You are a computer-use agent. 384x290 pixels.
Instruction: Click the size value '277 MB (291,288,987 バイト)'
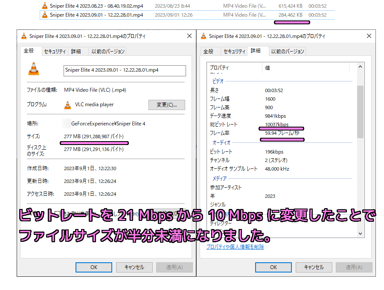(94, 136)
